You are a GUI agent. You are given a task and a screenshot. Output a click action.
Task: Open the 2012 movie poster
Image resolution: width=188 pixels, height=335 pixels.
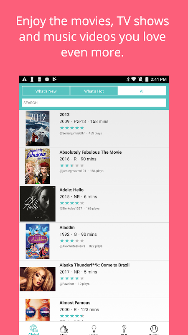(38, 129)
